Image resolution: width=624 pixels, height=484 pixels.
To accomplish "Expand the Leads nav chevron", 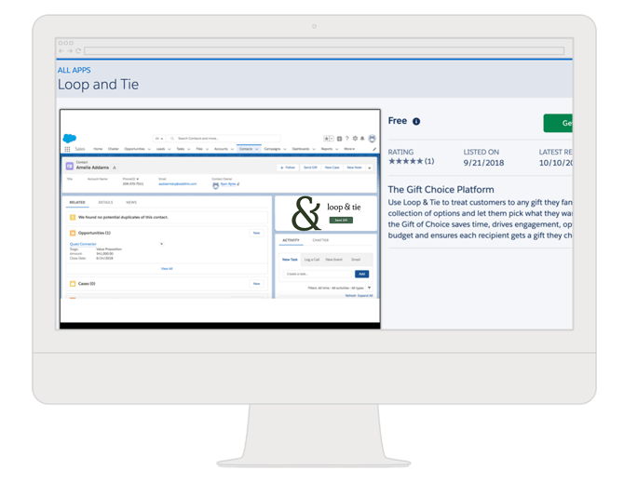I will pyautogui.click(x=170, y=149).
